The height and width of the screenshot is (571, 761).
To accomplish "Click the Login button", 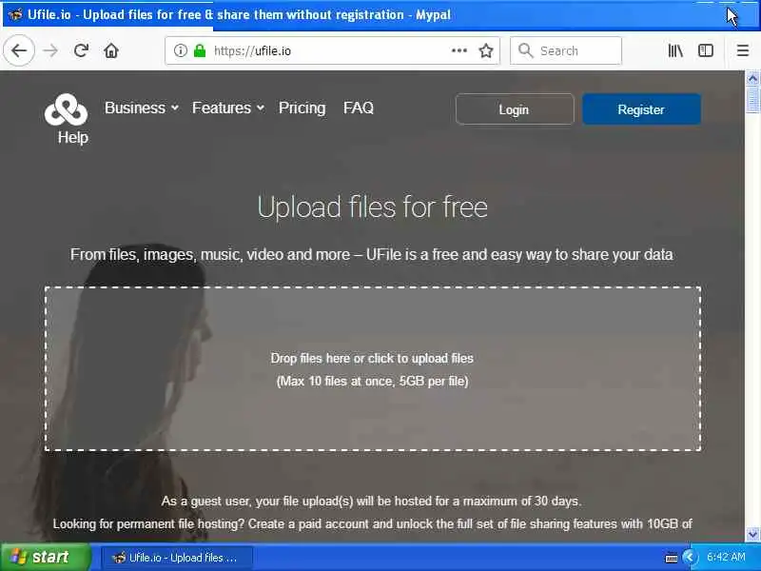I will pos(515,109).
